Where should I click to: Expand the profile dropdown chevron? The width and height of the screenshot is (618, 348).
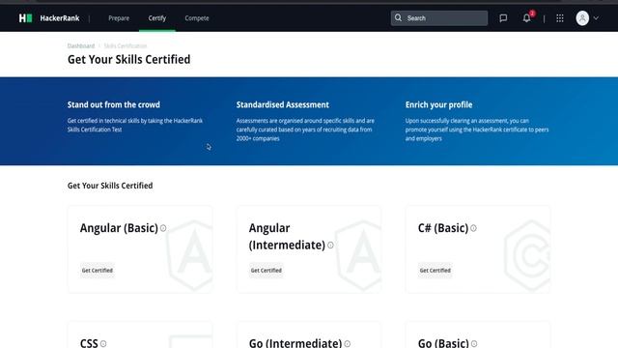tap(596, 18)
